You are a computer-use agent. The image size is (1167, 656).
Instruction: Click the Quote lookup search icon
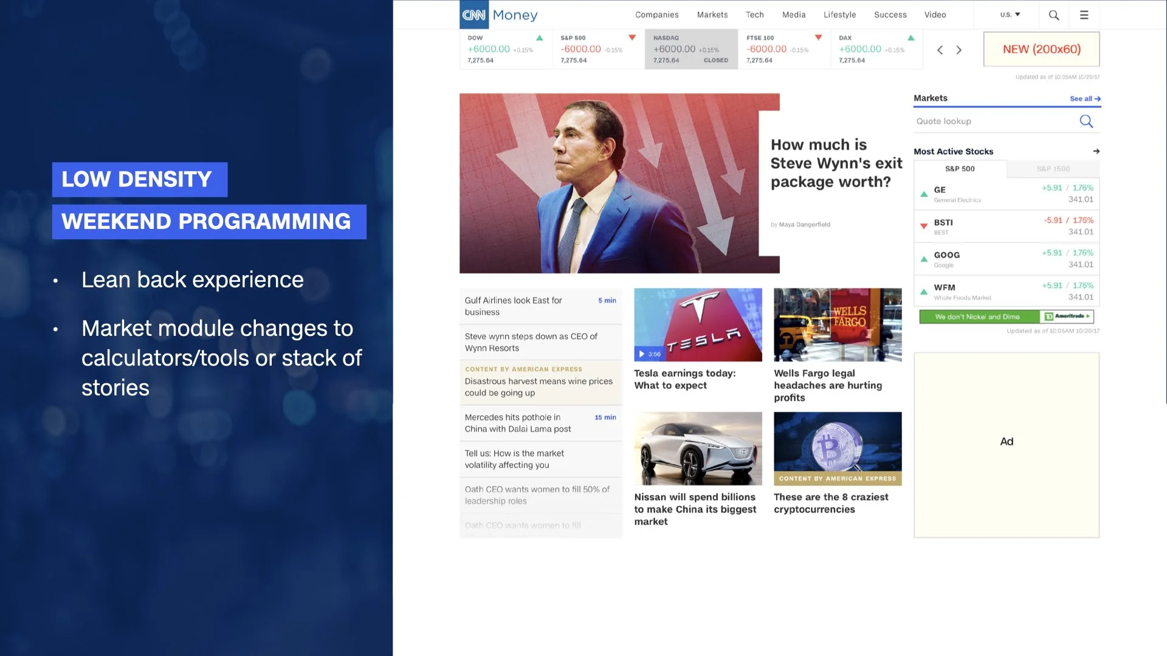pyautogui.click(x=1086, y=121)
